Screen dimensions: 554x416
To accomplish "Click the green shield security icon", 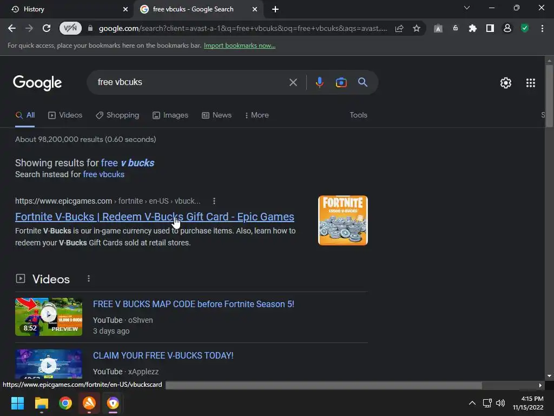I will 525,28.
